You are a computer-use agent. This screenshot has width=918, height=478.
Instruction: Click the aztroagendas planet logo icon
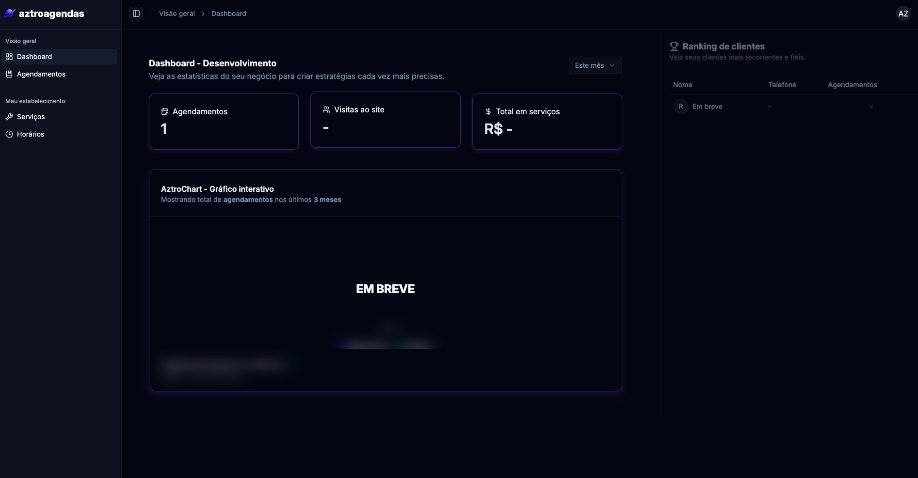pos(9,14)
